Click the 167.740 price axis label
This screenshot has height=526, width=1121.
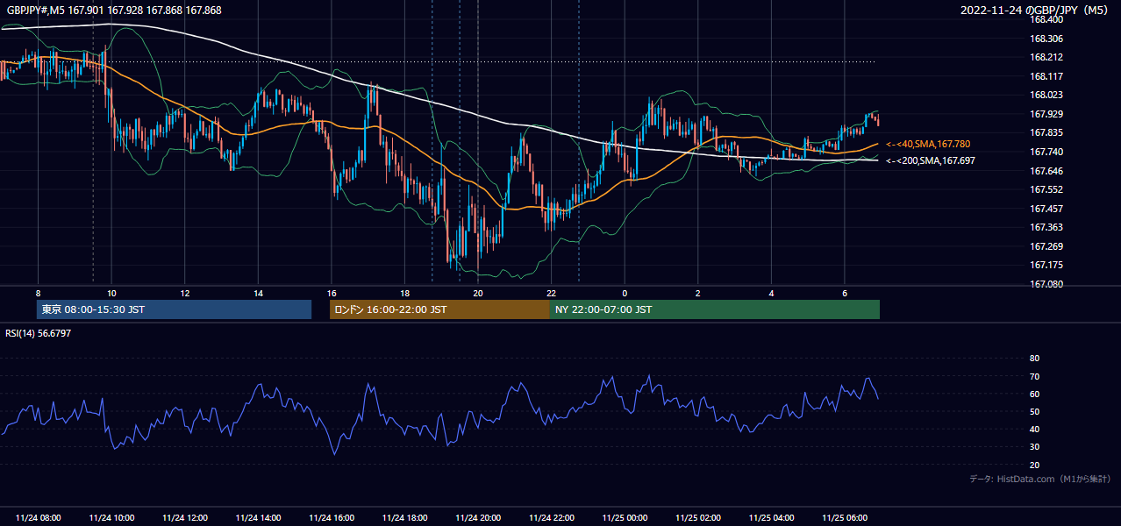(1046, 152)
